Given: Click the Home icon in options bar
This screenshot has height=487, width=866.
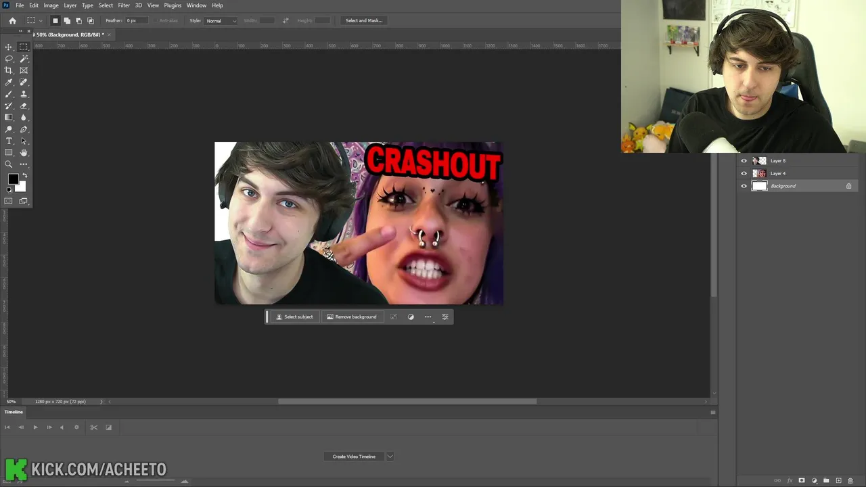Looking at the screenshot, I should [x=12, y=20].
